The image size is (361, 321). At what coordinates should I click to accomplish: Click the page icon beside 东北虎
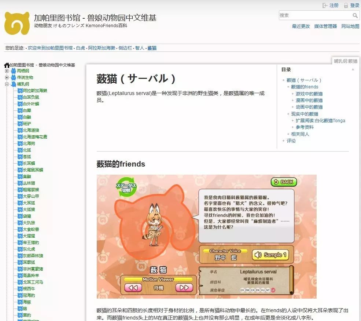pos(20,249)
